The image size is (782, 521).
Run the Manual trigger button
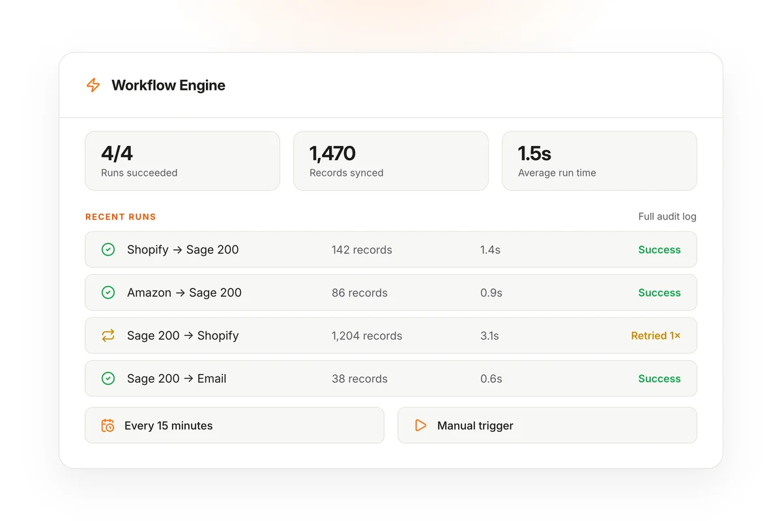[547, 425]
